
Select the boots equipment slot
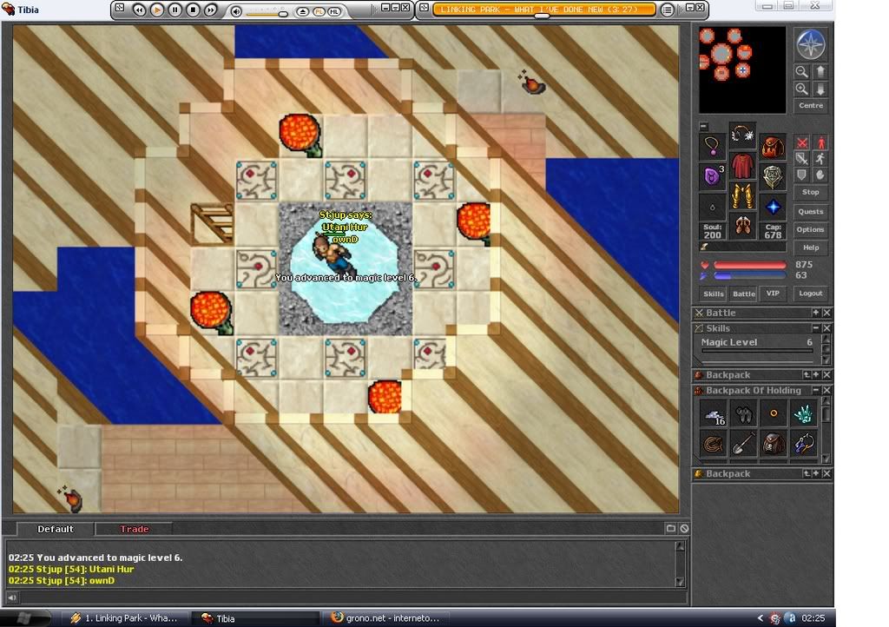point(742,226)
